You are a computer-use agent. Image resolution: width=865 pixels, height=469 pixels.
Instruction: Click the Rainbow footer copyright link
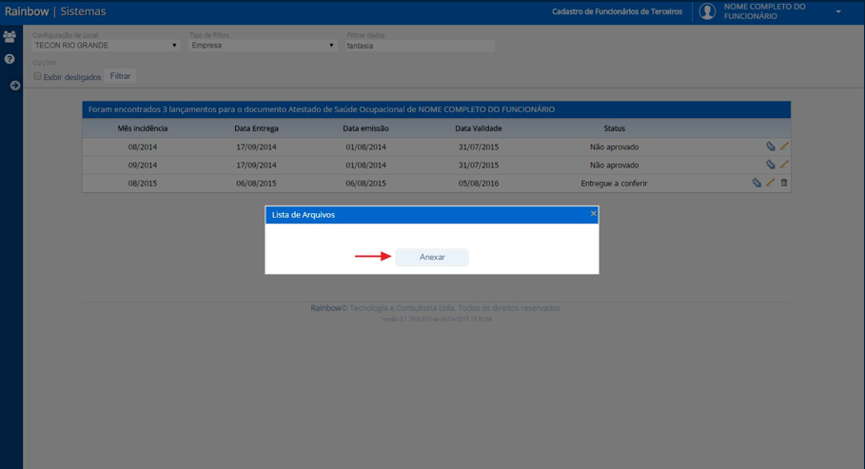pos(326,308)
